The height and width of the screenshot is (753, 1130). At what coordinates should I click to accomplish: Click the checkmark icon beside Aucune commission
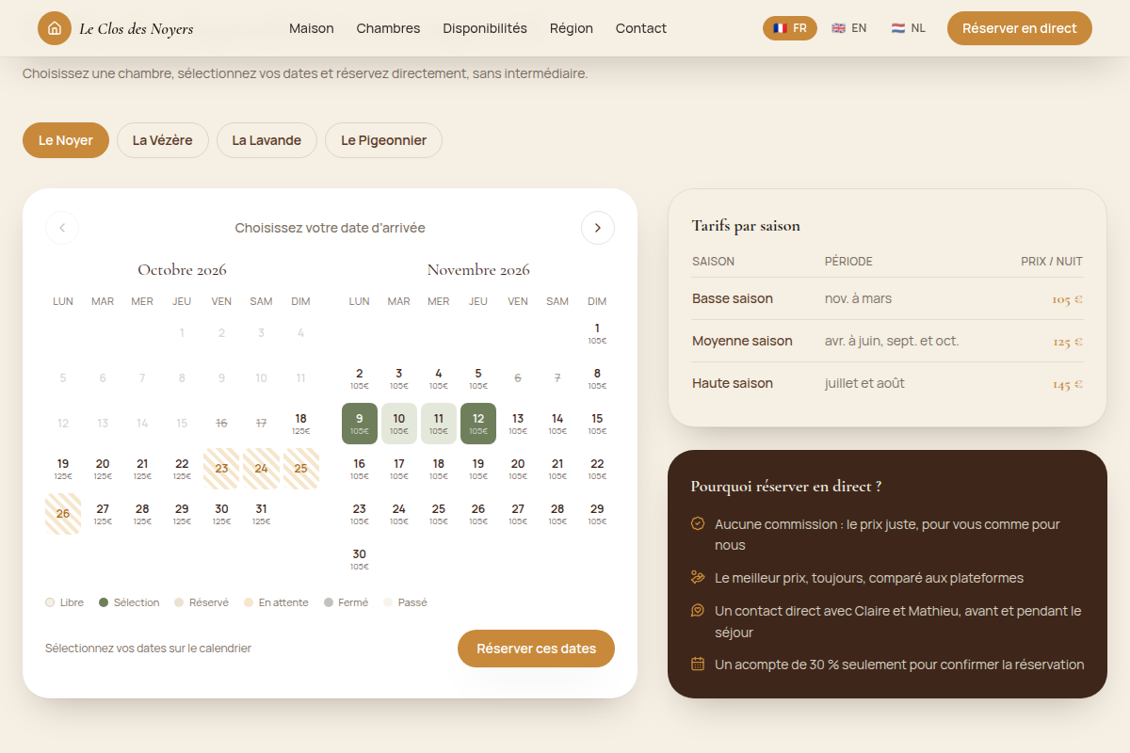click(x=698, y=524)
